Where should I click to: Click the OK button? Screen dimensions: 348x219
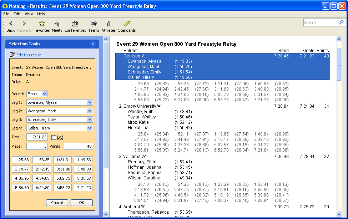coord(81,203)
